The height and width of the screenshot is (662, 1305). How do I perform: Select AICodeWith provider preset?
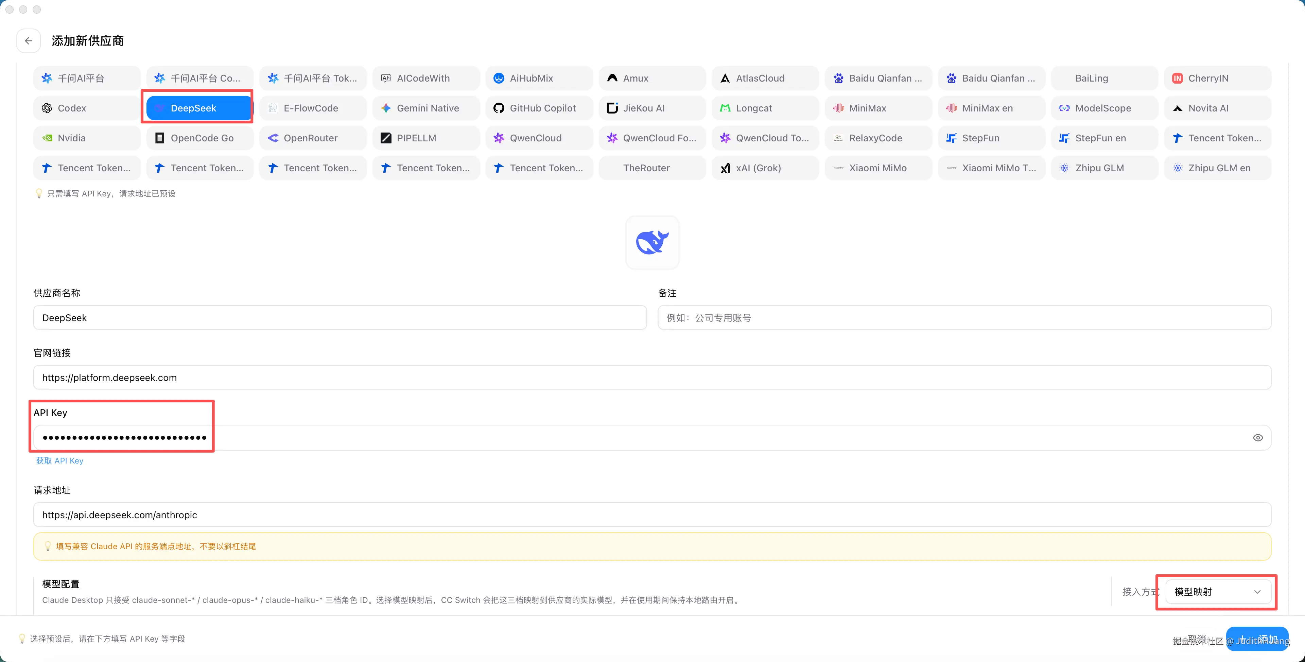click(x=426, y=78)
